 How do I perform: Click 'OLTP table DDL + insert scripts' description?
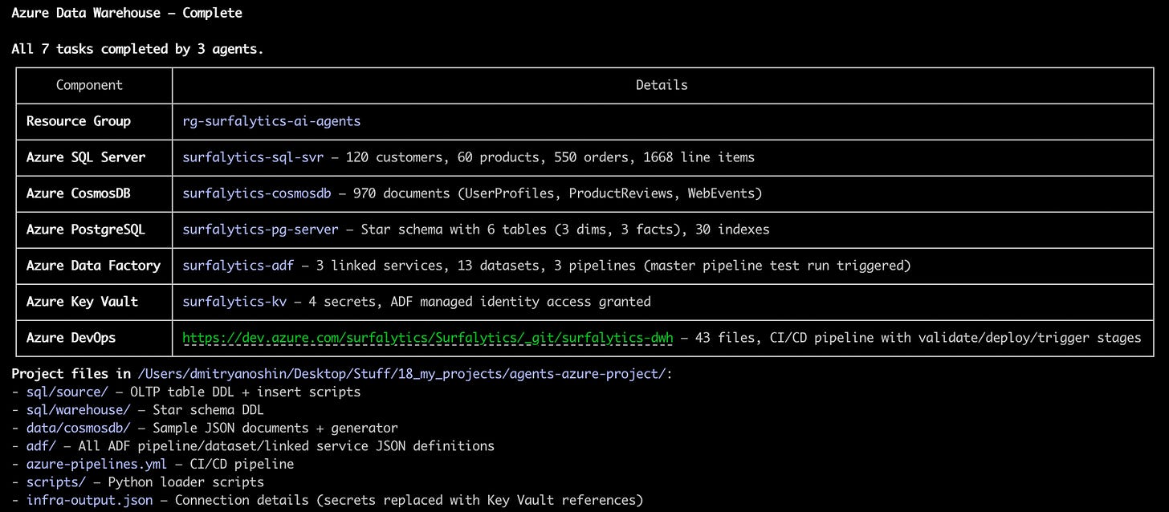245,392
